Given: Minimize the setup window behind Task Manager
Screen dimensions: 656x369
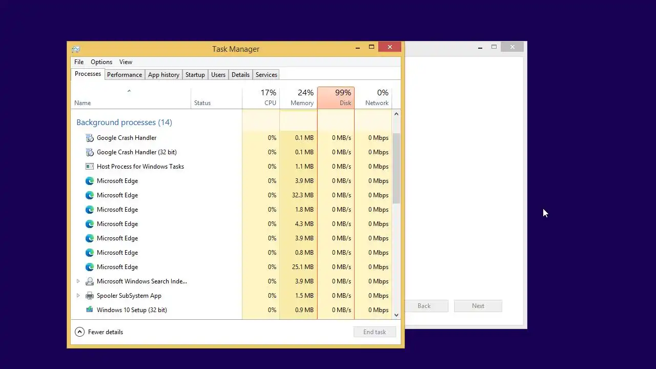Looking at the screenshot, I should [x=480, y=47].
